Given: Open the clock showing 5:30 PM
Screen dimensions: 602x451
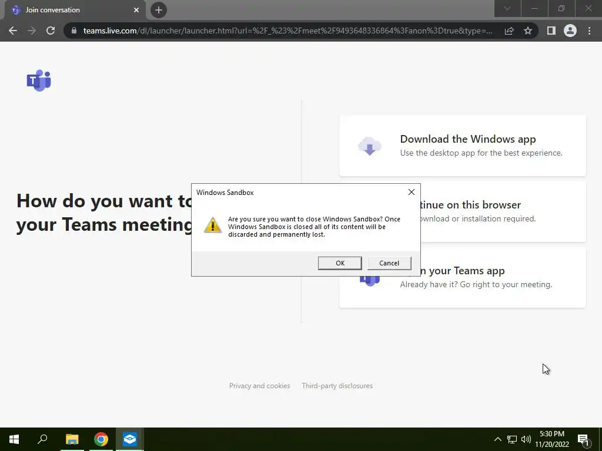Looking at the screenshot, I should pos(552,439).
